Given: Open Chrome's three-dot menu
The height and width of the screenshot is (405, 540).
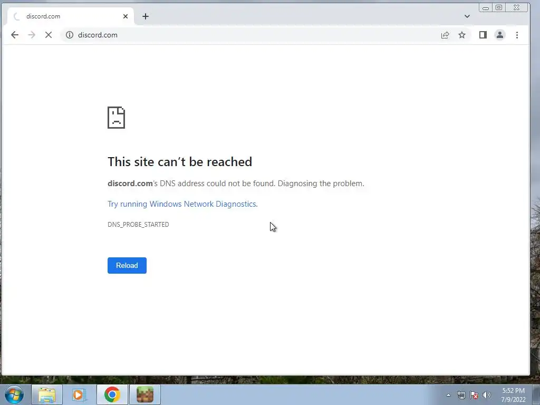Looking at the screenshot, I should pos(517,35).
